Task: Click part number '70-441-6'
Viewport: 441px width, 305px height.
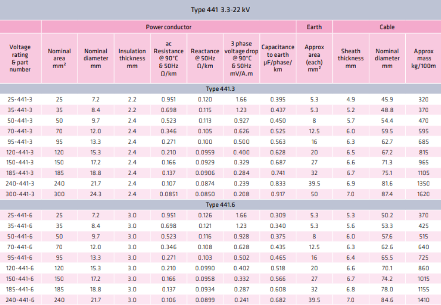Action: click(x=20, y=247)
